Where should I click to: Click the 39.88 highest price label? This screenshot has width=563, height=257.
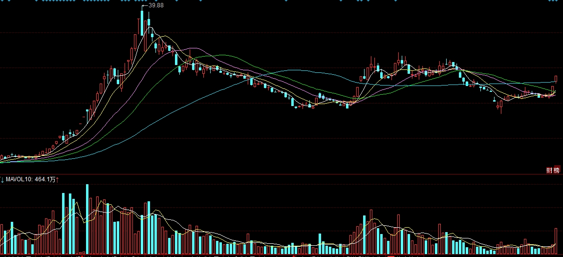156,5
